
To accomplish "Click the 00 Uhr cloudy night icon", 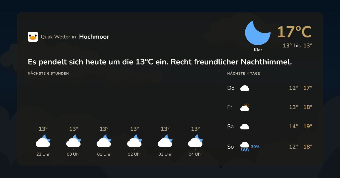I will 74,141.
